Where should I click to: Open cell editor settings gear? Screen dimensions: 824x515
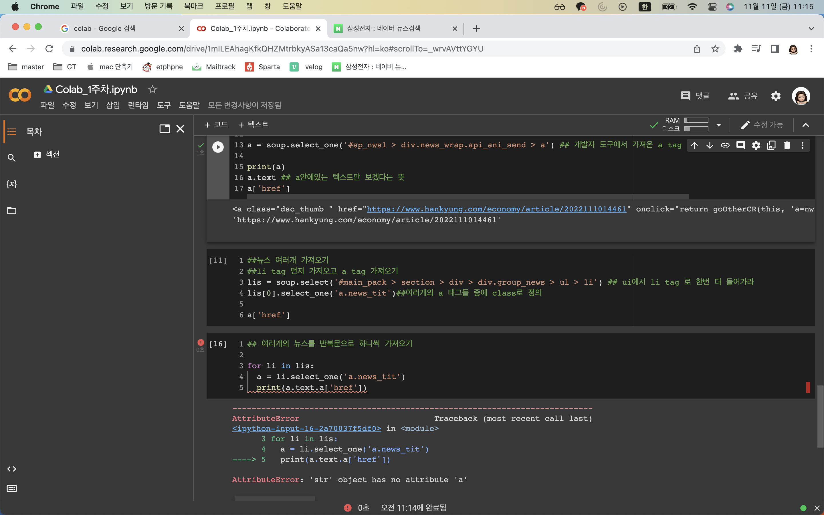click(x=756, y=145)
